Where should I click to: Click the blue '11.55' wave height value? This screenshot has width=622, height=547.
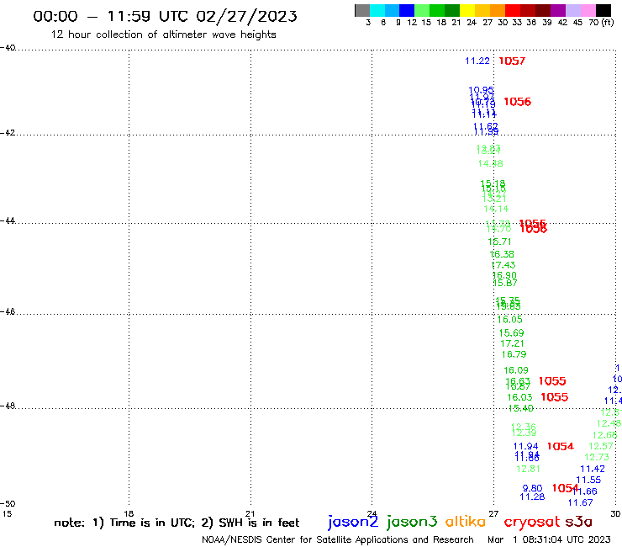(x=588, y=480)
